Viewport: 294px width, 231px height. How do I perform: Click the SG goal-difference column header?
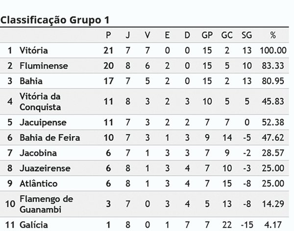tap(247, 35)
